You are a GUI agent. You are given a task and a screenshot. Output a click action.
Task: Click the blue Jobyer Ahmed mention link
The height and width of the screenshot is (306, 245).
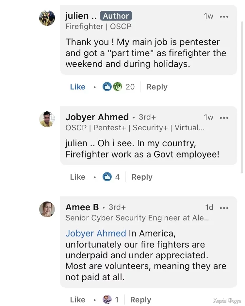[96, 234]
